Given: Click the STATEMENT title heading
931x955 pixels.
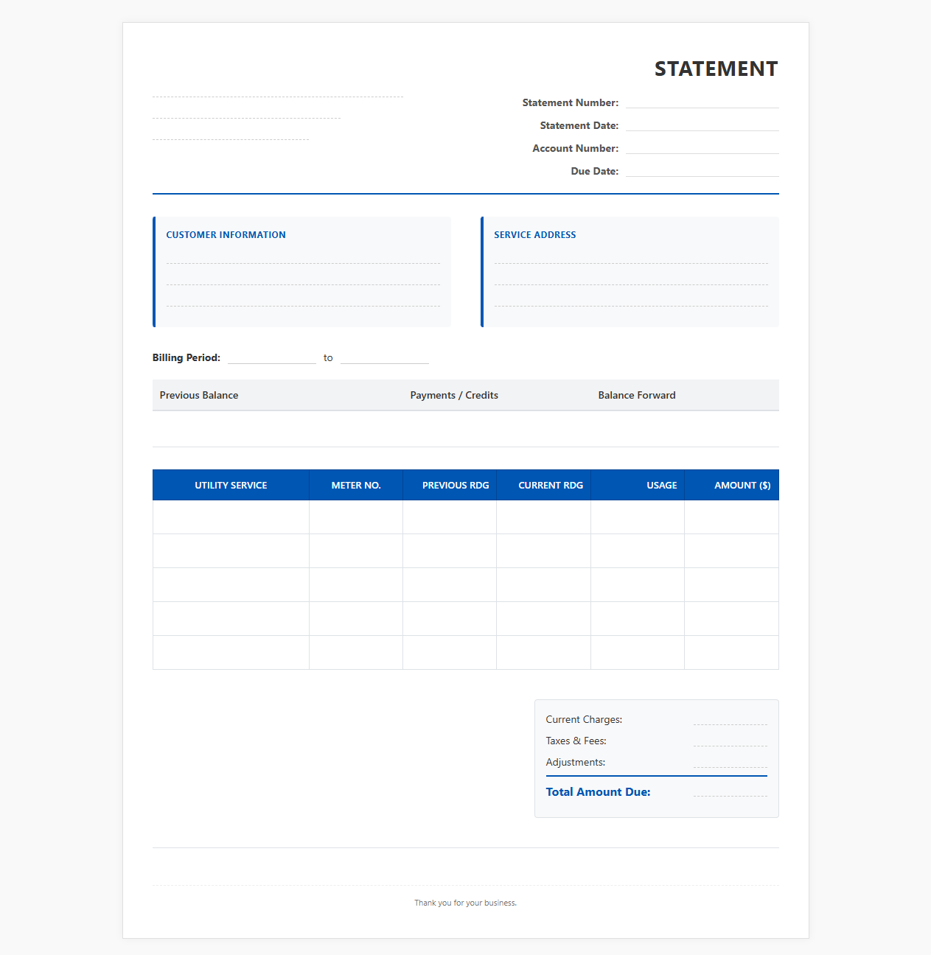Looking at the screenshot, I should pyautogui.click(x=716, y=69).
